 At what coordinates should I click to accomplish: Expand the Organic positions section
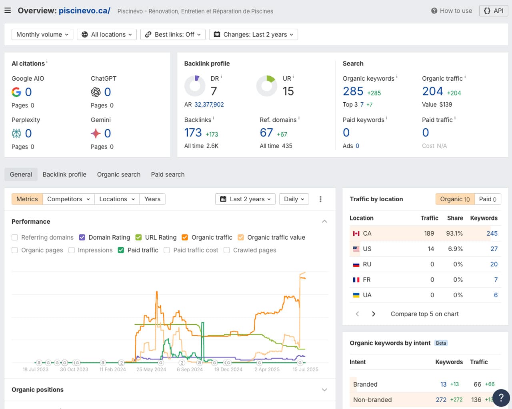tap(324, 390)
